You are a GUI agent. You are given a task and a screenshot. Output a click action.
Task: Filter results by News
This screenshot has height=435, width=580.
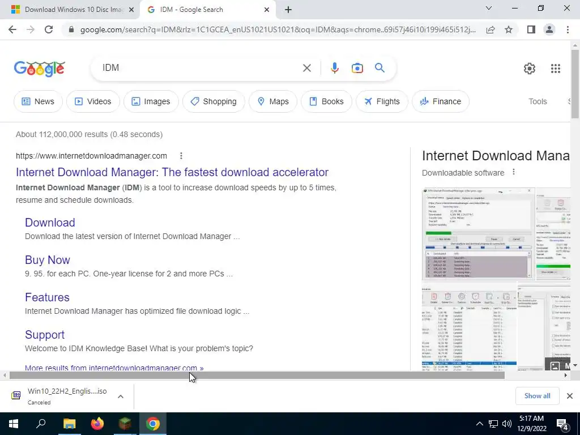38,101
